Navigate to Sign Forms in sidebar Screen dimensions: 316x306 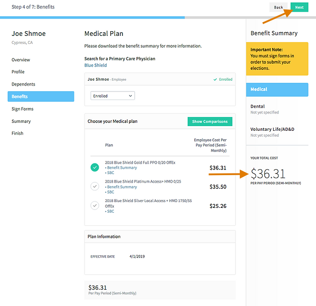click(23, 109)
